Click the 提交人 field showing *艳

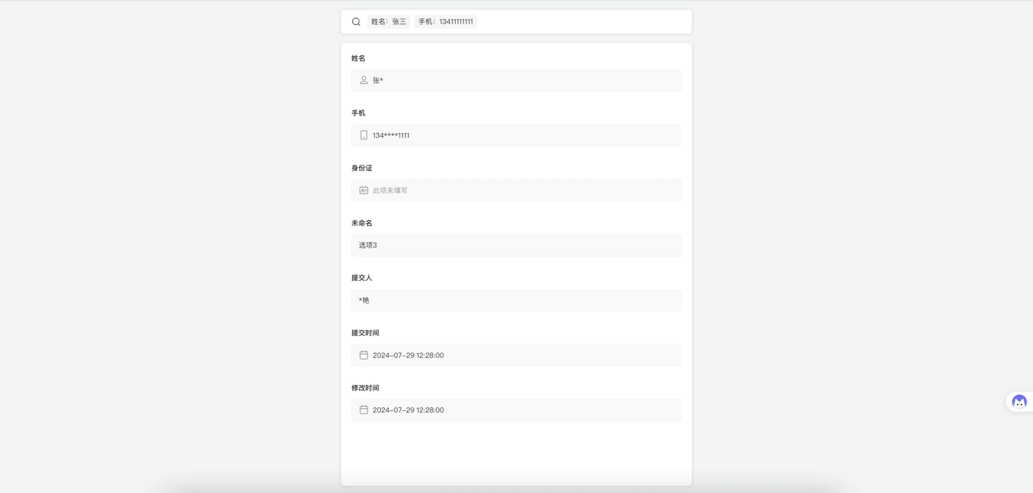(516, 300)
